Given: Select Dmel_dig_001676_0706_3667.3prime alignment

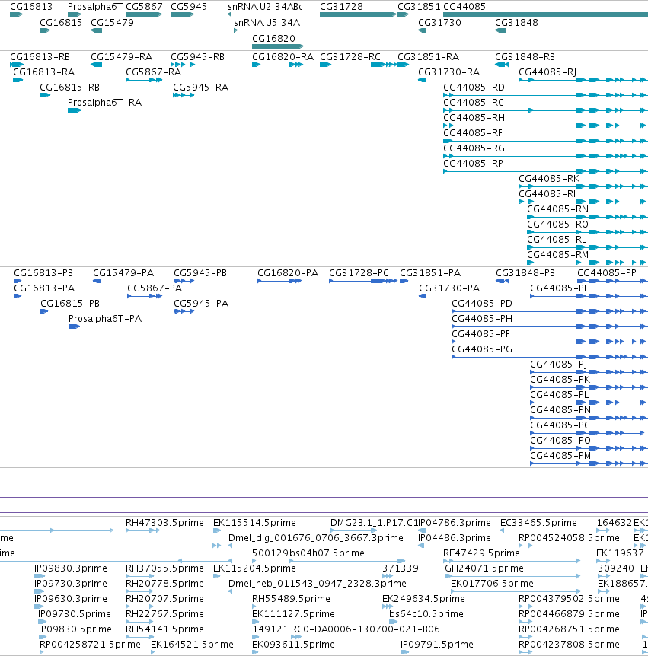Looking at the screenshot, I should tap(316, 538).
